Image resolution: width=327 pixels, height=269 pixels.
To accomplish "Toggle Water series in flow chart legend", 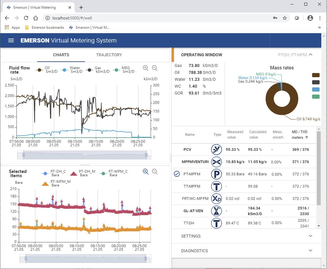I will (x=72, y=70).
